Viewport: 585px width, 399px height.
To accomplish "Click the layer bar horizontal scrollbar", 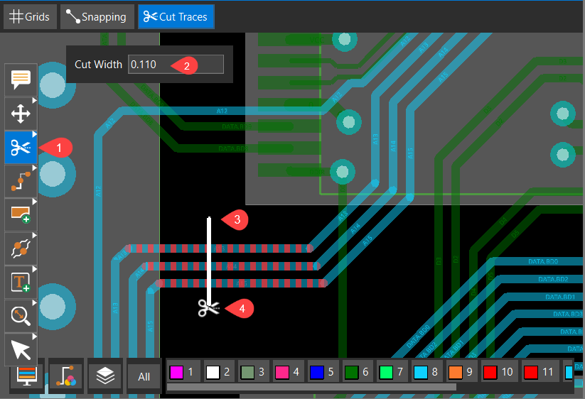I will click(x=311, y=387).
